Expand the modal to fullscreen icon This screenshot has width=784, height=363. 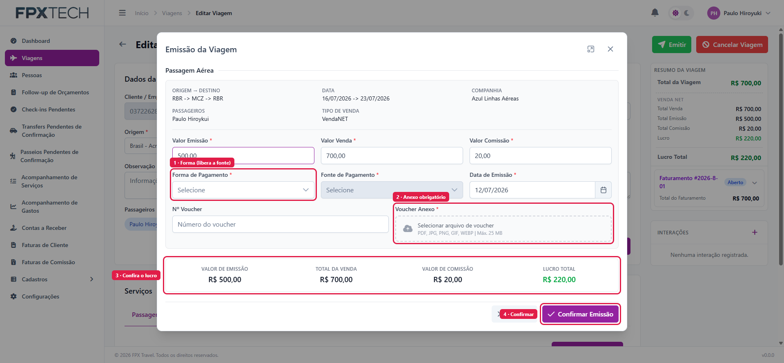click(591, 49)
